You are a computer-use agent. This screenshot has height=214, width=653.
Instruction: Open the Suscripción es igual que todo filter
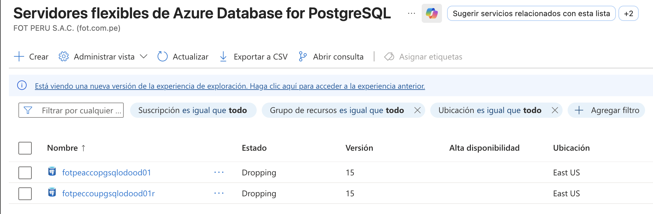pos(193,110)
